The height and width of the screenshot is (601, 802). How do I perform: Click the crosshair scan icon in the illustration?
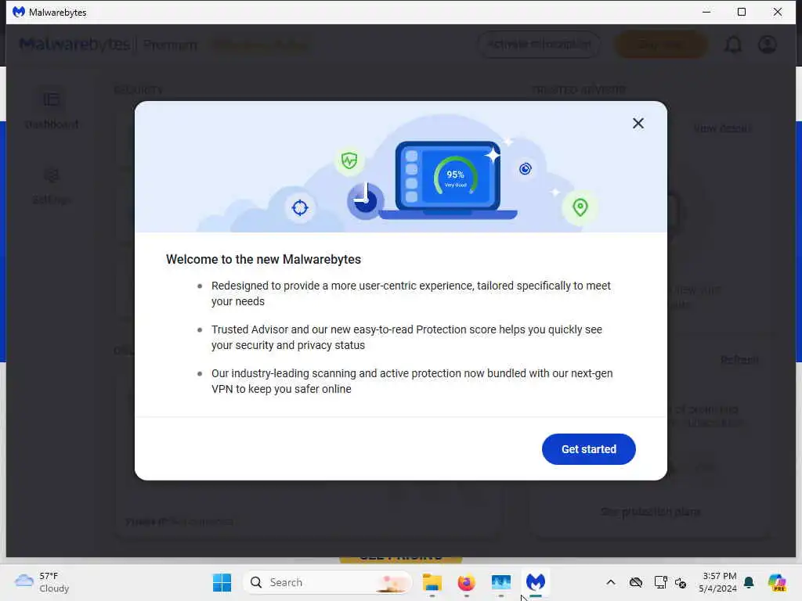coord(300,207)
